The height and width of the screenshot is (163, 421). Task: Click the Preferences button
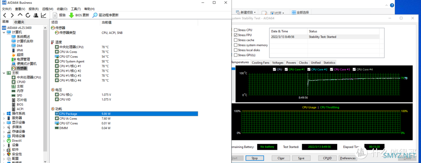tap(348, 158)
